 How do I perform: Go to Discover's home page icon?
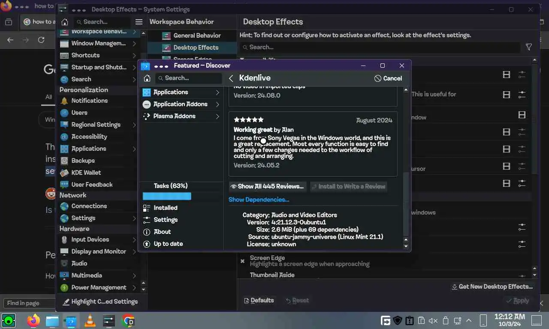147,78
